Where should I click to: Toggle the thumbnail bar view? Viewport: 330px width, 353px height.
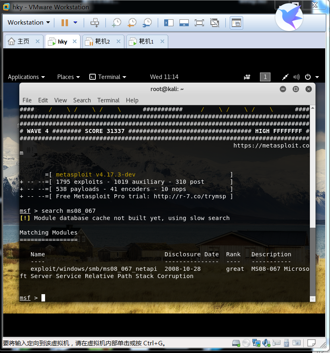(184, 23)
